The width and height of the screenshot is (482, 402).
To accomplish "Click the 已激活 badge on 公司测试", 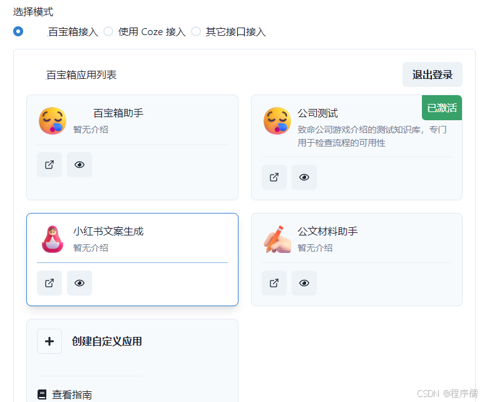I will tap(442, 108).
